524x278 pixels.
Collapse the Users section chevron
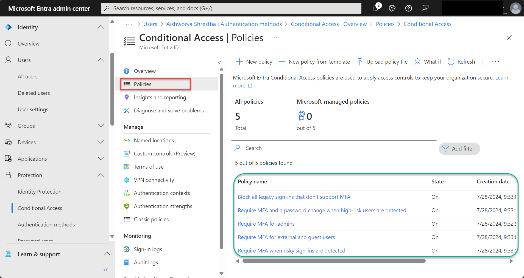[101, 60]
